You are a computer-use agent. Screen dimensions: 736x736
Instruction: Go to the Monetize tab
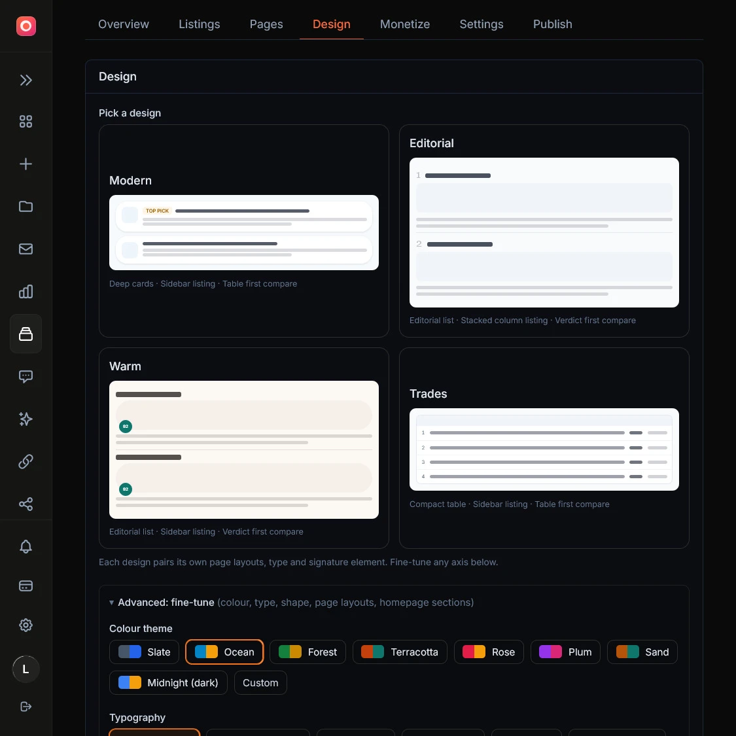pos(404,24)
